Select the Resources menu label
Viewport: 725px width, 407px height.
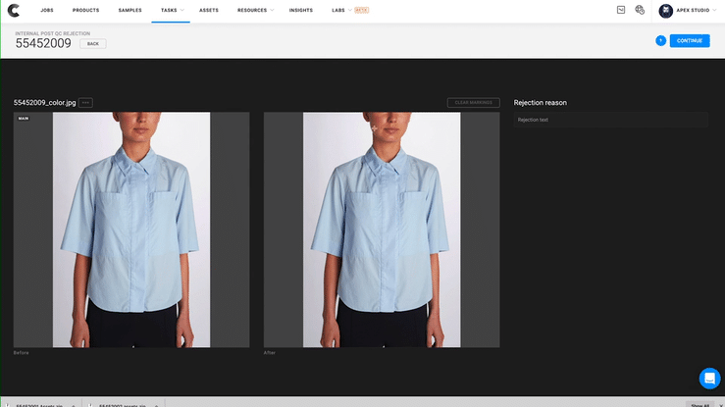click(252, 10)
